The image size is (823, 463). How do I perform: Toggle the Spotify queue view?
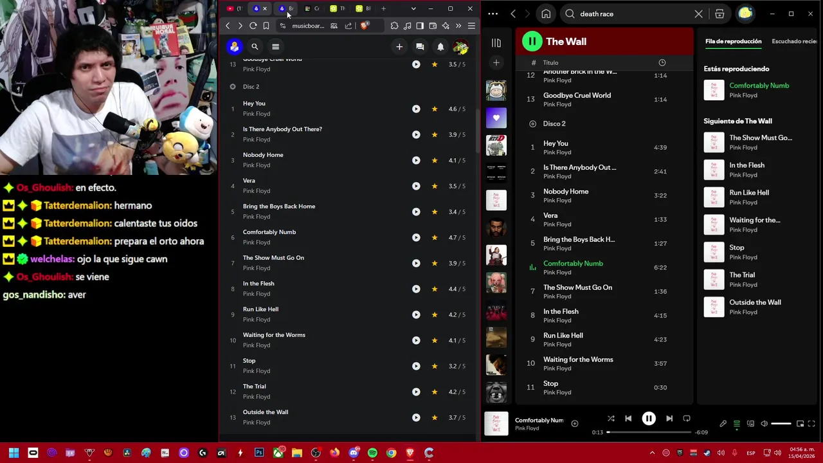click(x=737, y=424)
